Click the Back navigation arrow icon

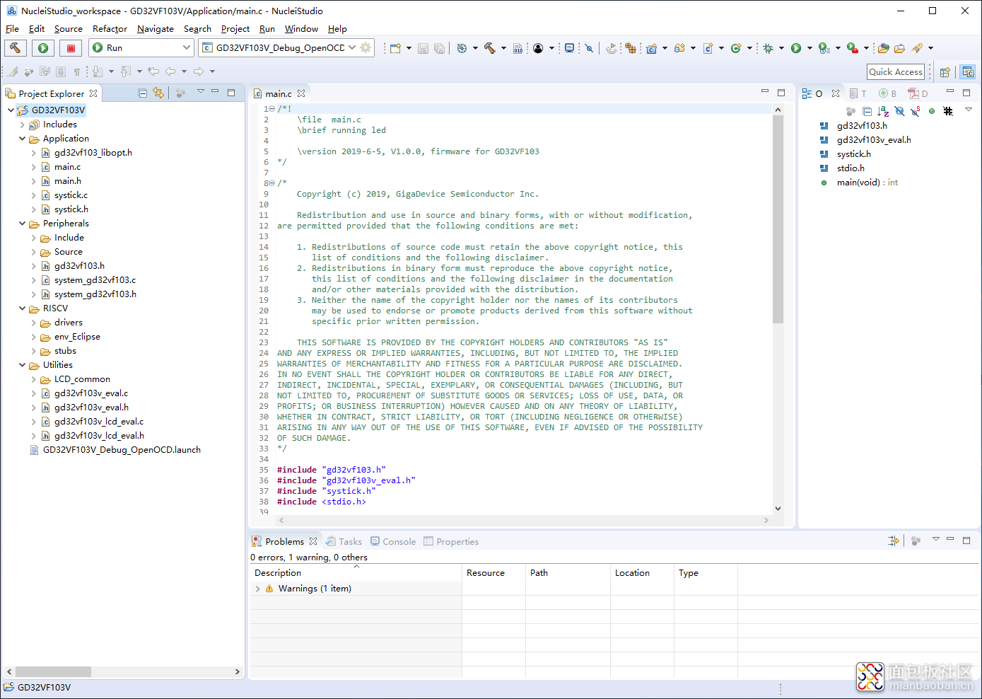point(170,71)
